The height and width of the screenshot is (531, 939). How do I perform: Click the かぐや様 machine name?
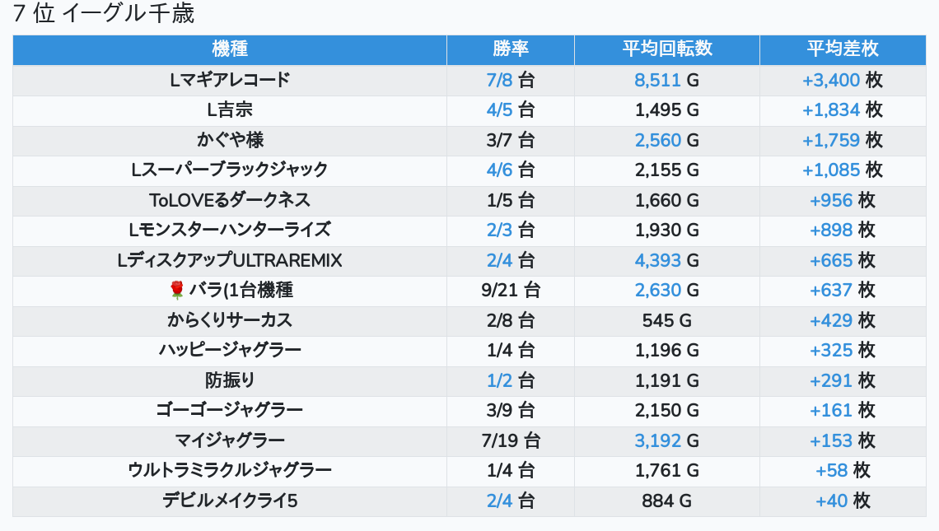tap(230, 140)
